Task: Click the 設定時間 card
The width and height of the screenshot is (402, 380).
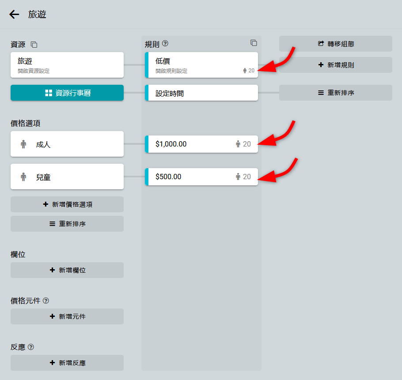Action: click(x=201, y=93)
